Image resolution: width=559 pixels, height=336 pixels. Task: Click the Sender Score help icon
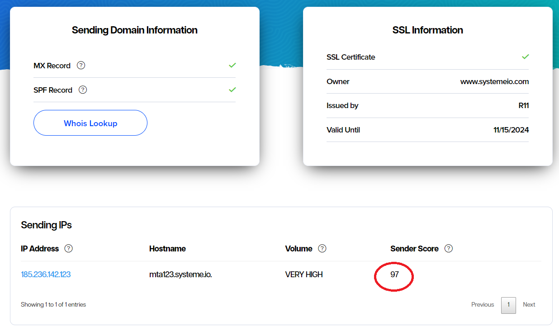(448, 248)
